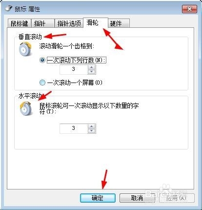Decrease horizontal scroll characters with down arrow
The image size is (202, 210).
click(92, 131)
